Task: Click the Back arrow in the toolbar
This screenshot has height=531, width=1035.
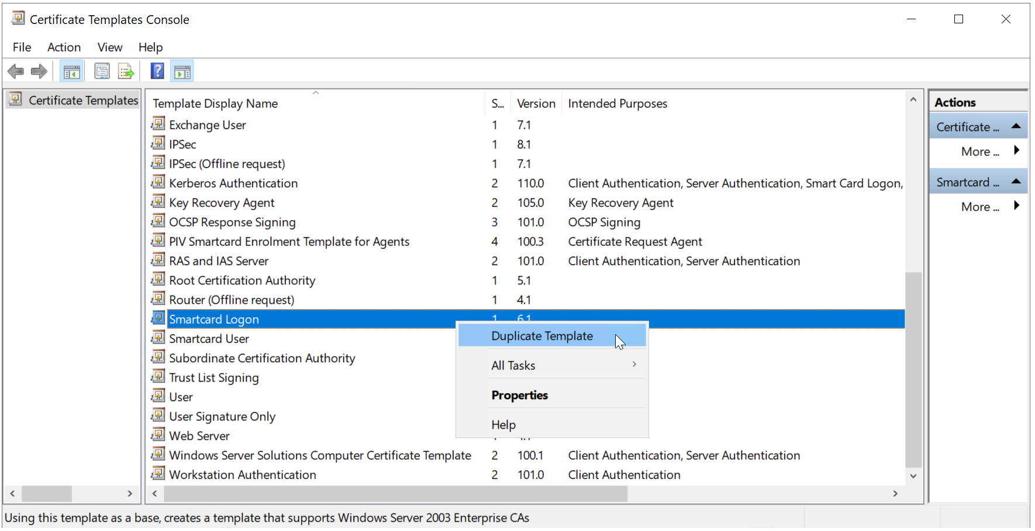Action: 16,72
